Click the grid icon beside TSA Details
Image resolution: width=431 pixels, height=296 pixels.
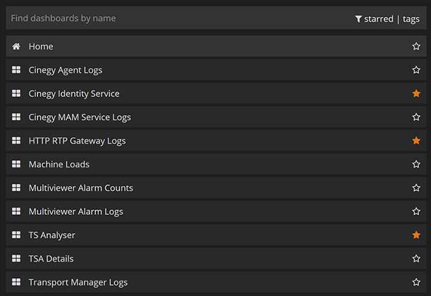pos(16,258)
